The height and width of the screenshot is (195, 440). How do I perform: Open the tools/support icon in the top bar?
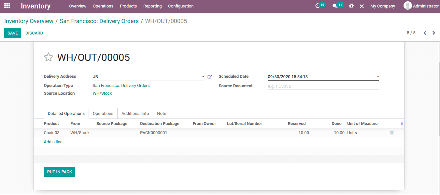pos(362,6)
